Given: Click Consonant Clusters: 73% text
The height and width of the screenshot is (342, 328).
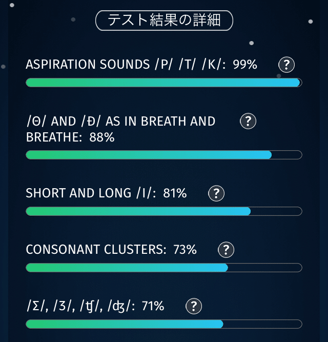Looking at the screenshot, I should click(111, 250).
